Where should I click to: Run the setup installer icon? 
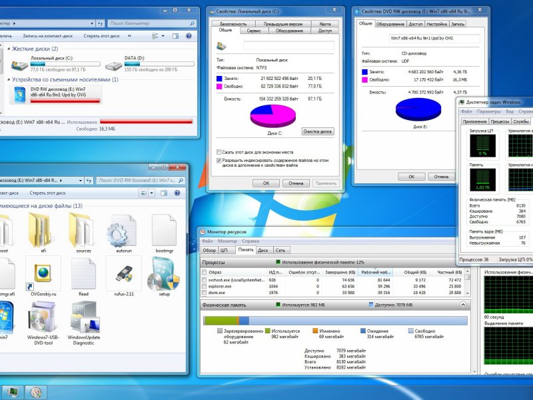click(164, 274)
